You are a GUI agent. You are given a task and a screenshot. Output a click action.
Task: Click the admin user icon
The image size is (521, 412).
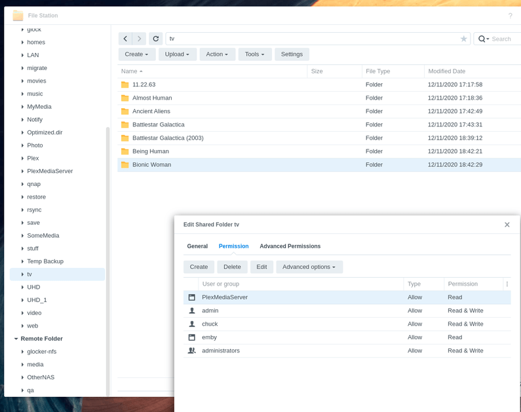point(192,310)
